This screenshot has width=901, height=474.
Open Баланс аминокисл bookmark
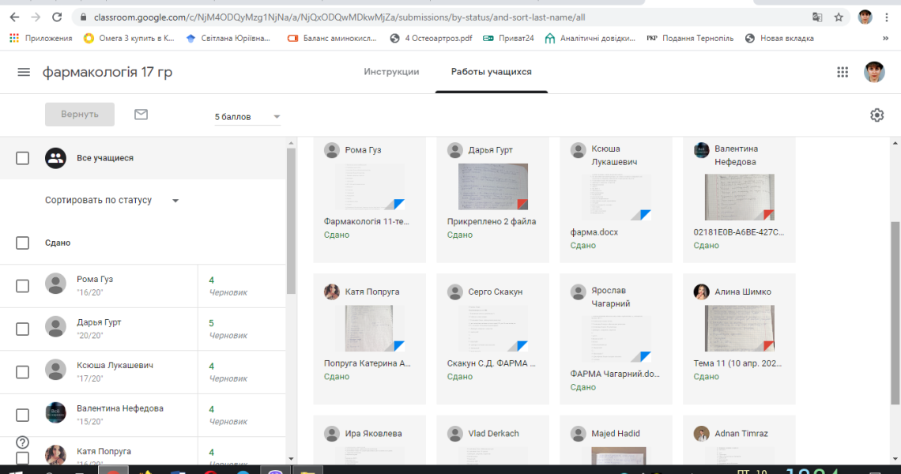(332, 39)
